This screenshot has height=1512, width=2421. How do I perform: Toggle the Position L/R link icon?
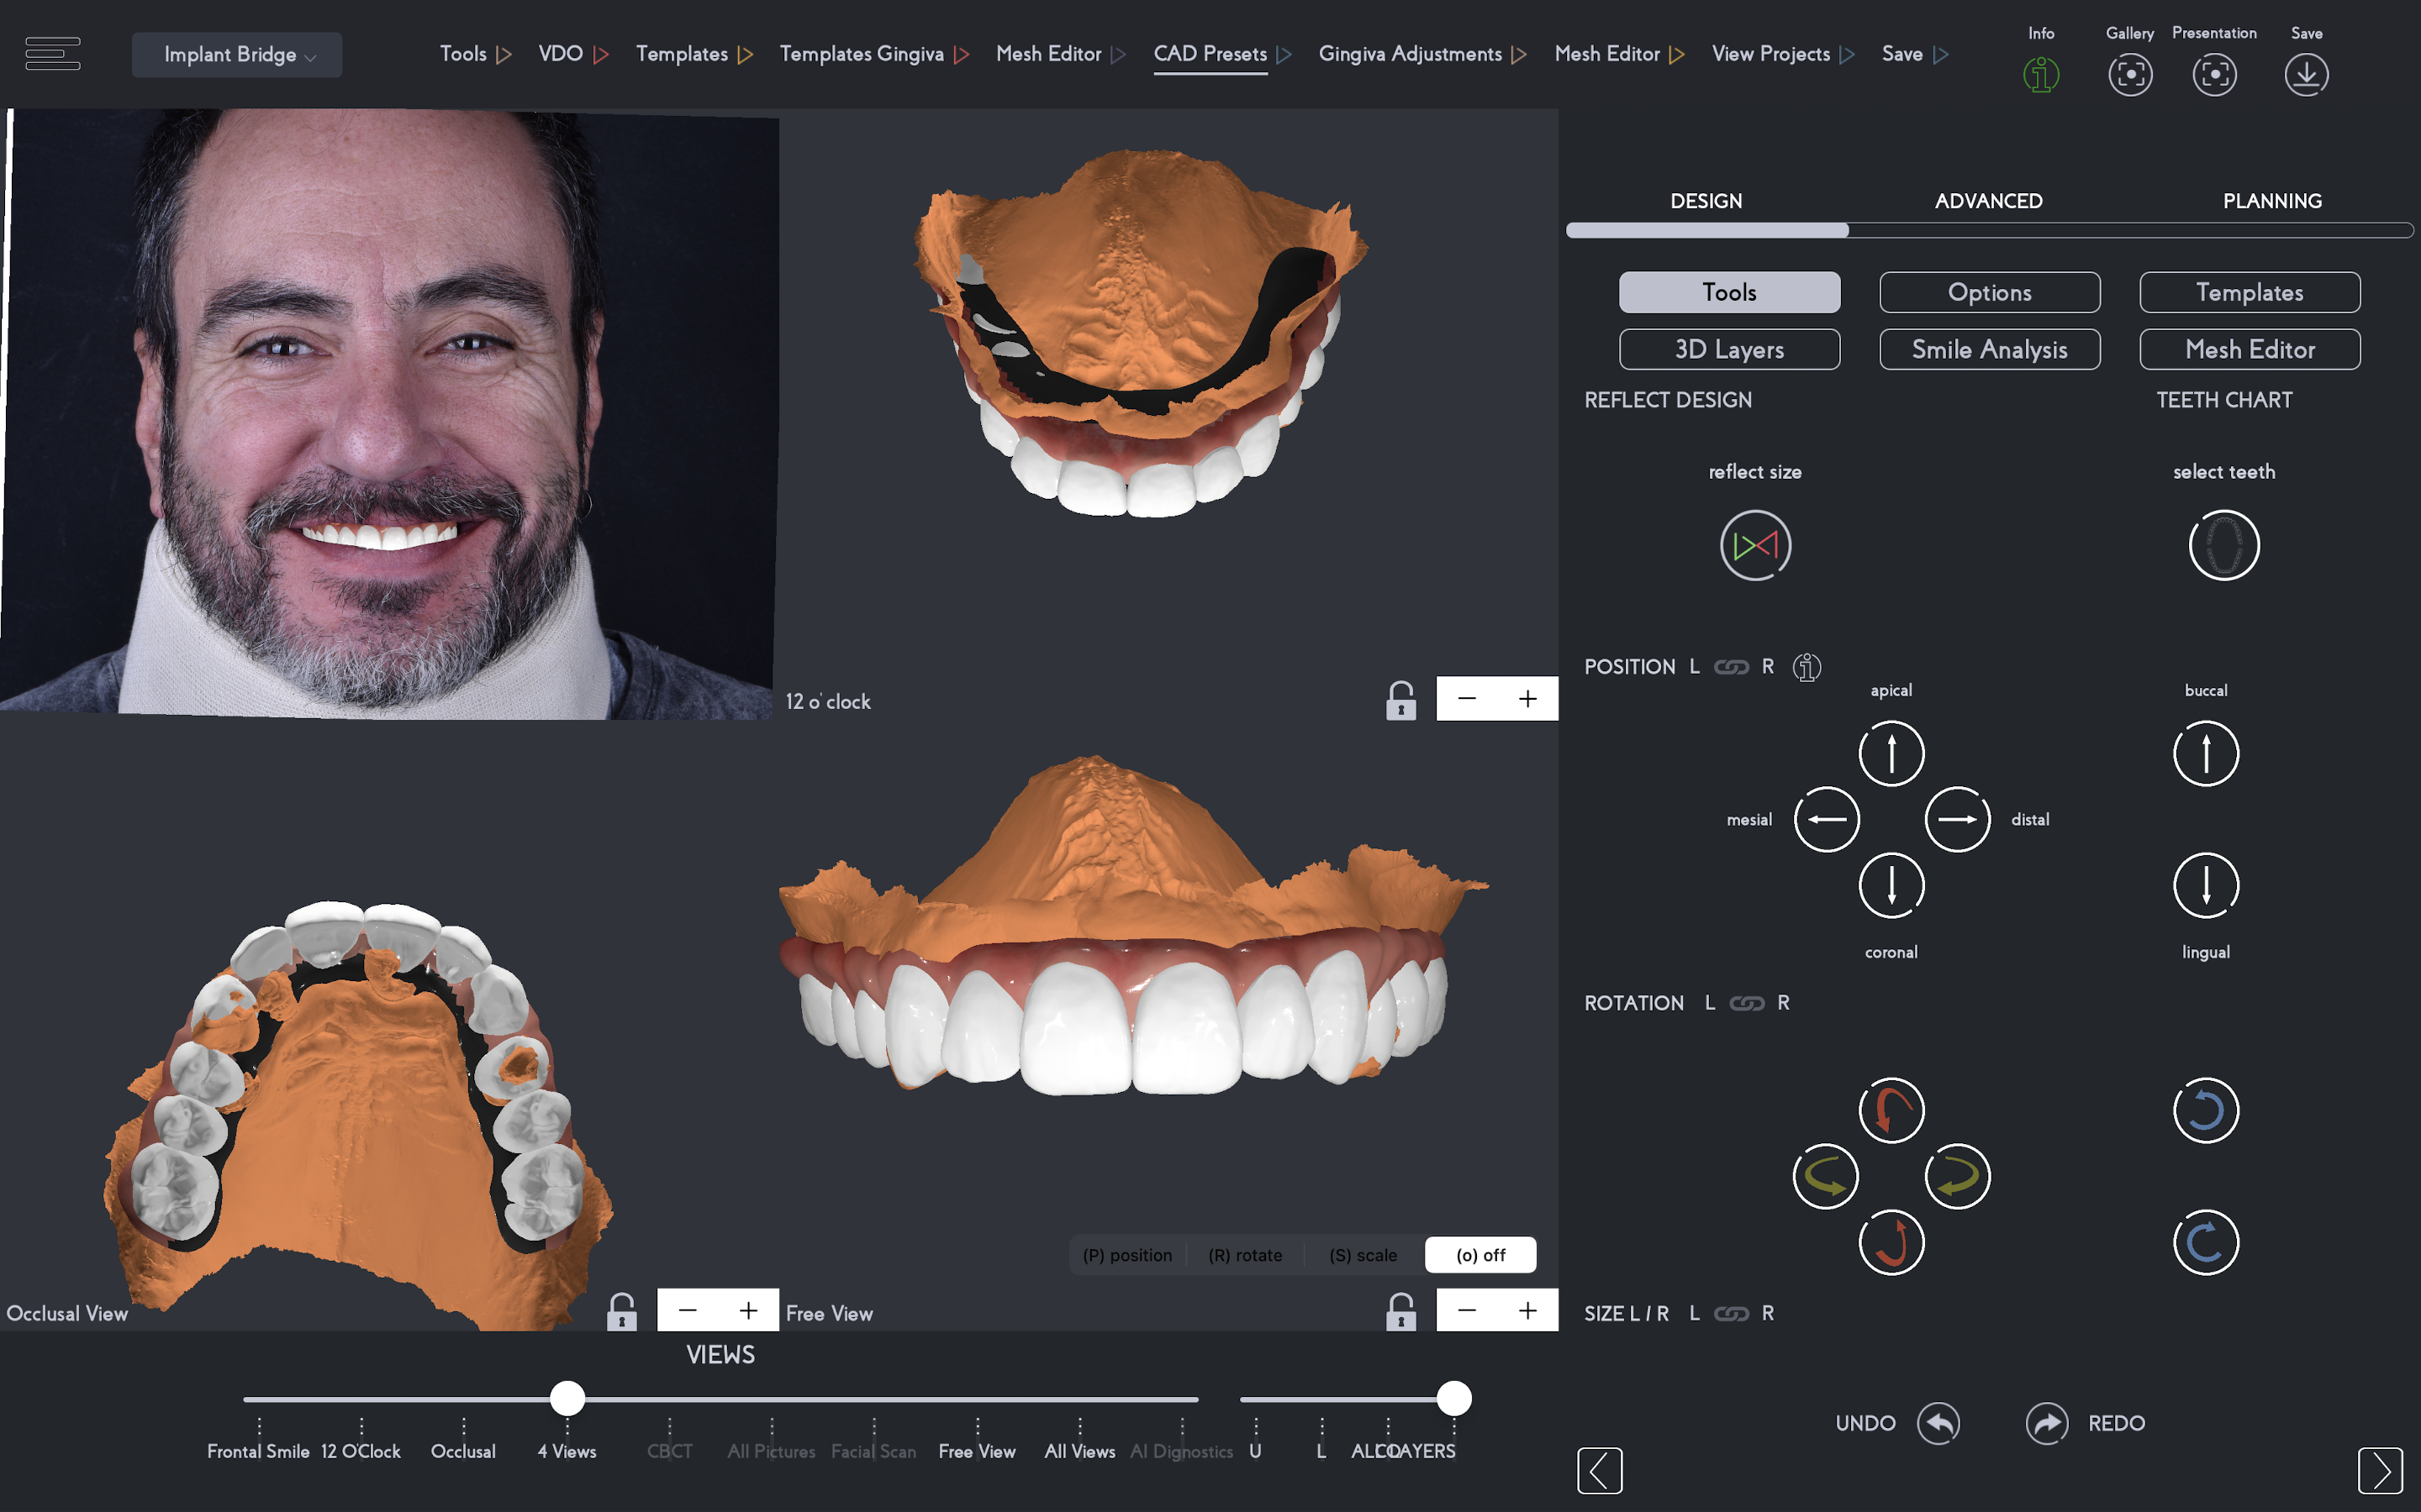pyautogui.click(x=1731, y=667)
